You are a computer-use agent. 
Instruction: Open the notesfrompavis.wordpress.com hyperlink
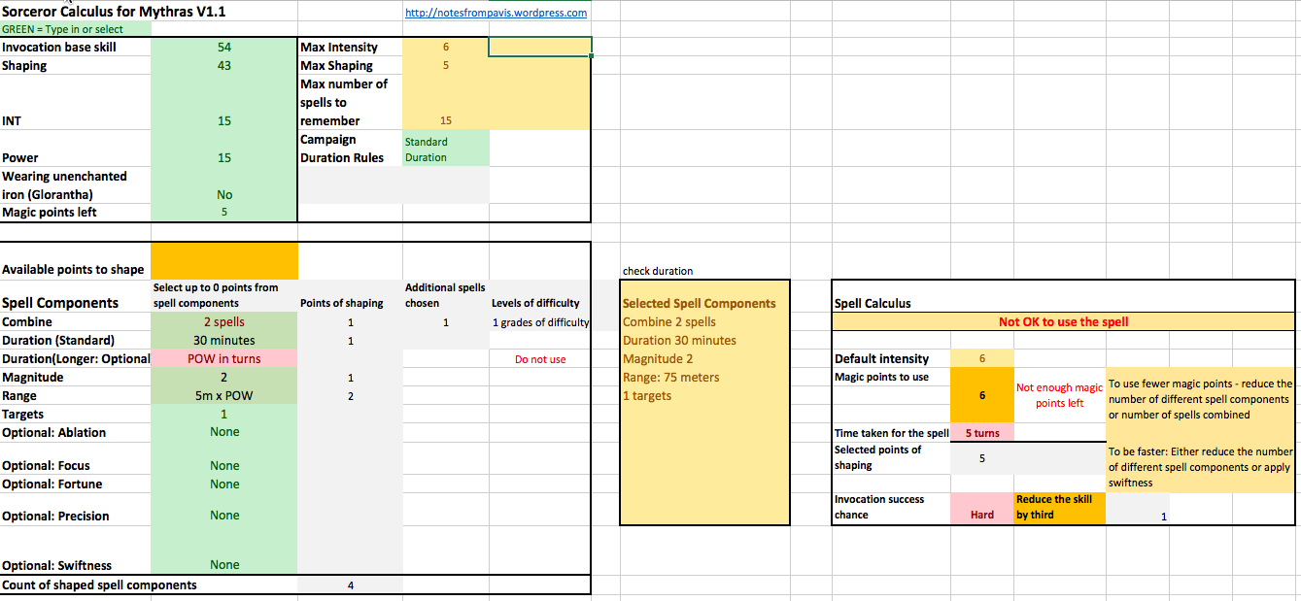click(x=496, y=13)
